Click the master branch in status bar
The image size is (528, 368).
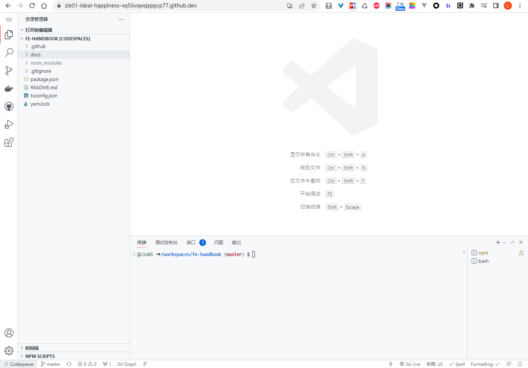coord(51,364)
